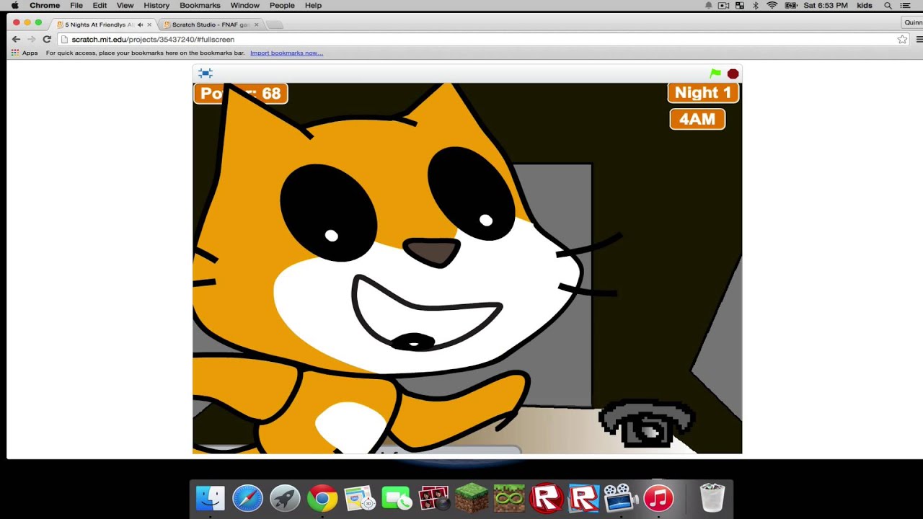Open the infinity grass block Dock app
The width and height of the screenshot is (923, 519).
[509, 498]
